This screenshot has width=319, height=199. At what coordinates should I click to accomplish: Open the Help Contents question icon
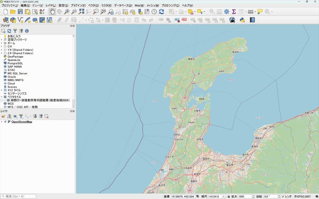tap(252, 20)
